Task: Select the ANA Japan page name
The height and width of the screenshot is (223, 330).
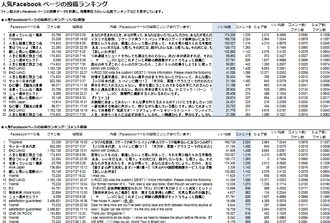Action: tap(17, 167)
